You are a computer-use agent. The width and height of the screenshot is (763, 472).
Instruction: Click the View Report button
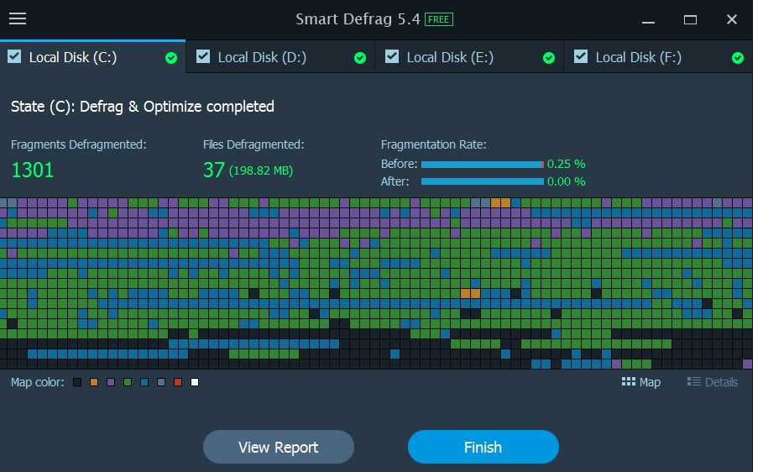tap(279, 447)
